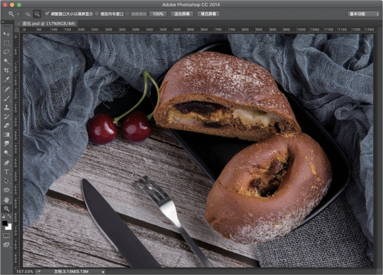Toggle the grayed scrubby zoom checkbox
383x275 pixels.
click(127, 14)
